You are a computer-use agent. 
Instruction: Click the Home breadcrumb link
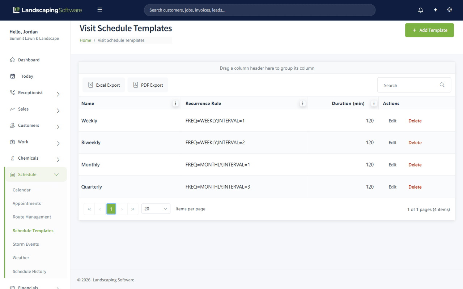point(85,40)
